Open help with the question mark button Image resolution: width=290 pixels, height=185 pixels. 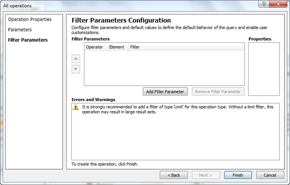click(x=262, y=5)
